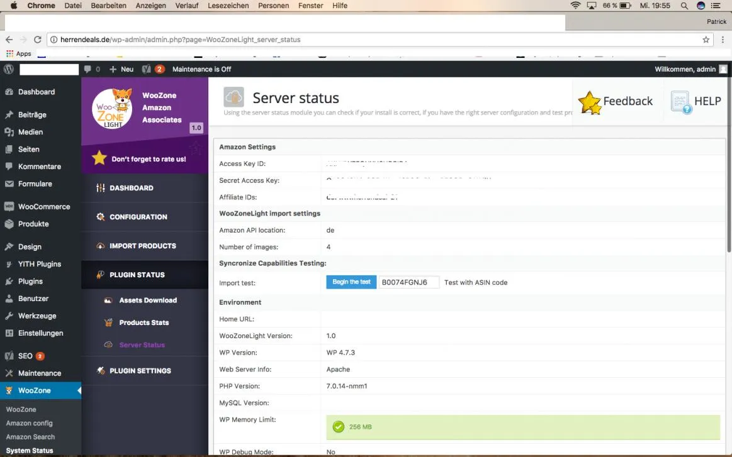This screenshot has width=732, height=457.
Task: Click the Maintenance tools icon
Action: click(x=9, y=373)
